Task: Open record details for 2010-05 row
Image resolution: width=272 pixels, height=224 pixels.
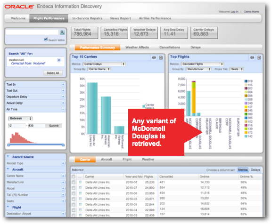Action: click(x=81, y=199)
